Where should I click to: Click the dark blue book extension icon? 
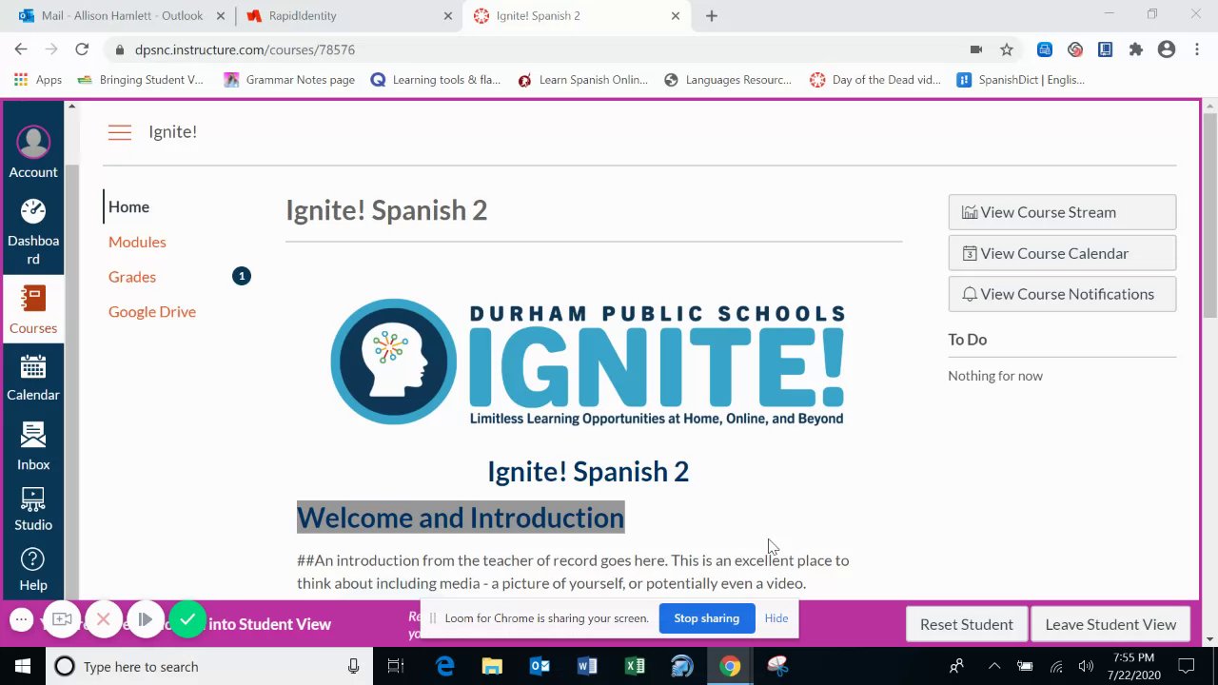1105,49
